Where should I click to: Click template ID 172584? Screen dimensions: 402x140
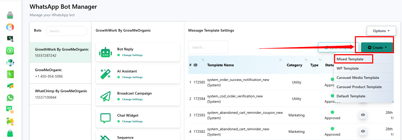199,99
